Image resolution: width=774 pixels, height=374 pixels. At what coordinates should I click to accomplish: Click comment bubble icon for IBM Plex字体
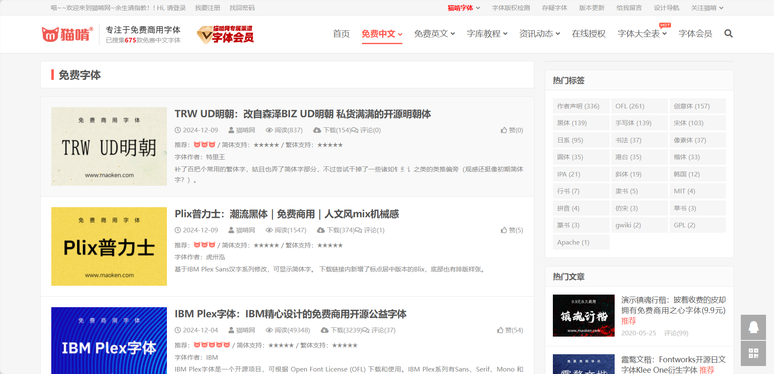[x=366, y=330]
